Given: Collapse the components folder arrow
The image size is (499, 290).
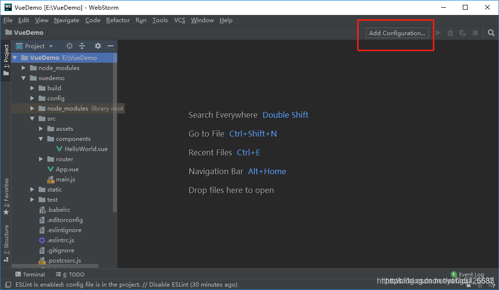Looking at the screenshot, I should [41, 139].
